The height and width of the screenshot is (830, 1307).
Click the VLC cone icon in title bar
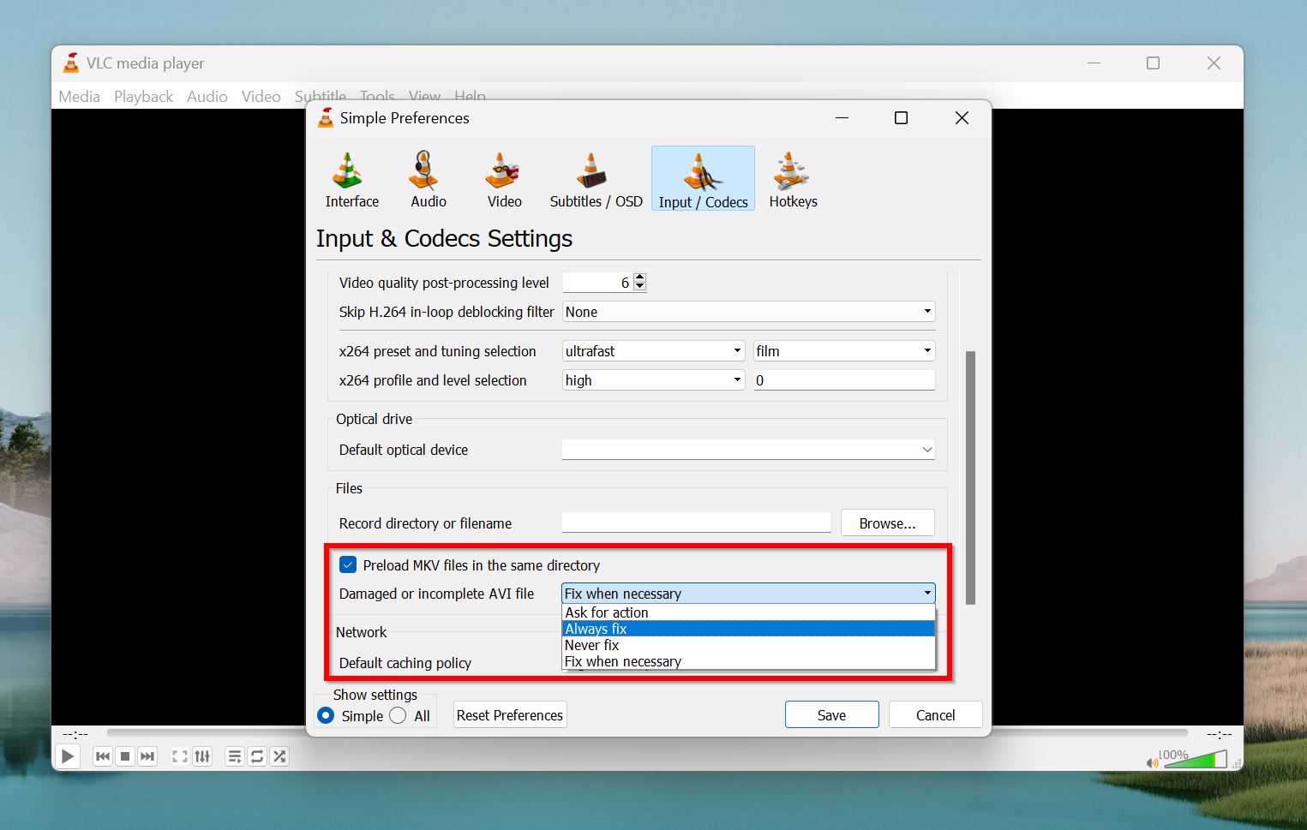(71, 63)
